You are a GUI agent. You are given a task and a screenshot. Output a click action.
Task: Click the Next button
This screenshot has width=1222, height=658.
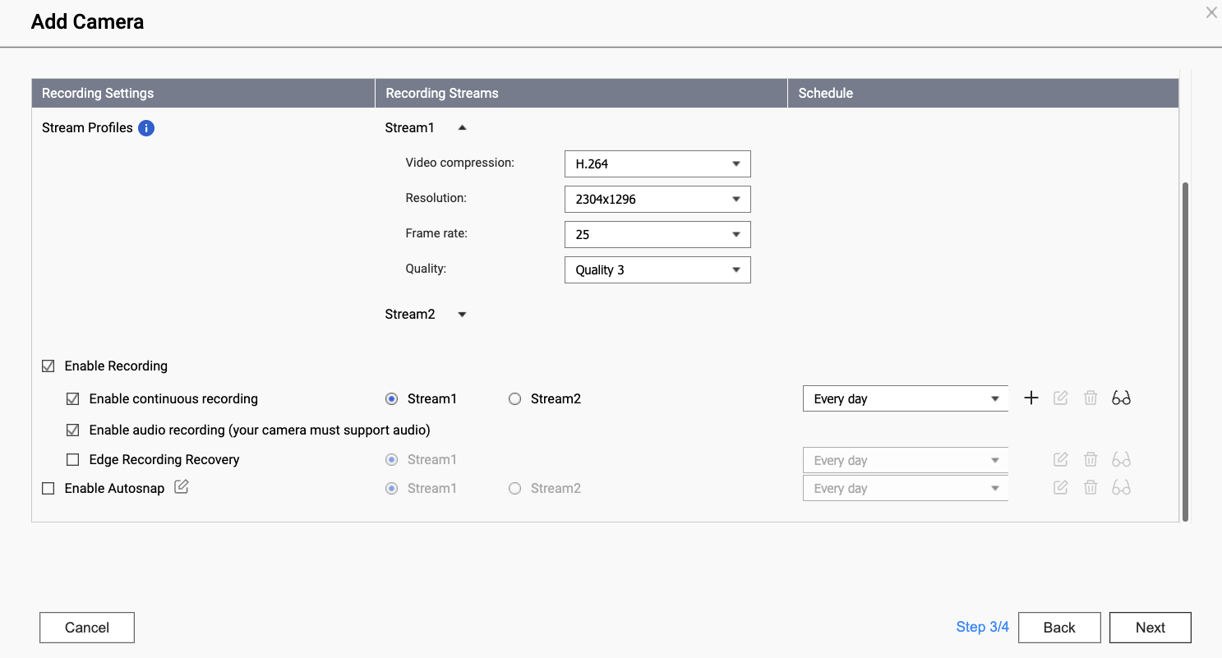coord(1150,628)
